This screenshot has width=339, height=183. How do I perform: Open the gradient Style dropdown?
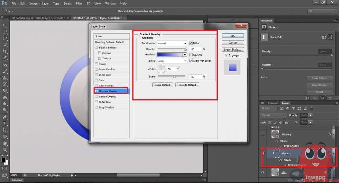[172, 61]
